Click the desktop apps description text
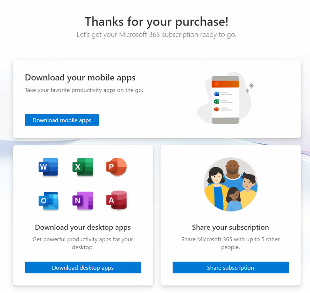The height and width of the screenshot is (293, 310). [x=83, y=243]
